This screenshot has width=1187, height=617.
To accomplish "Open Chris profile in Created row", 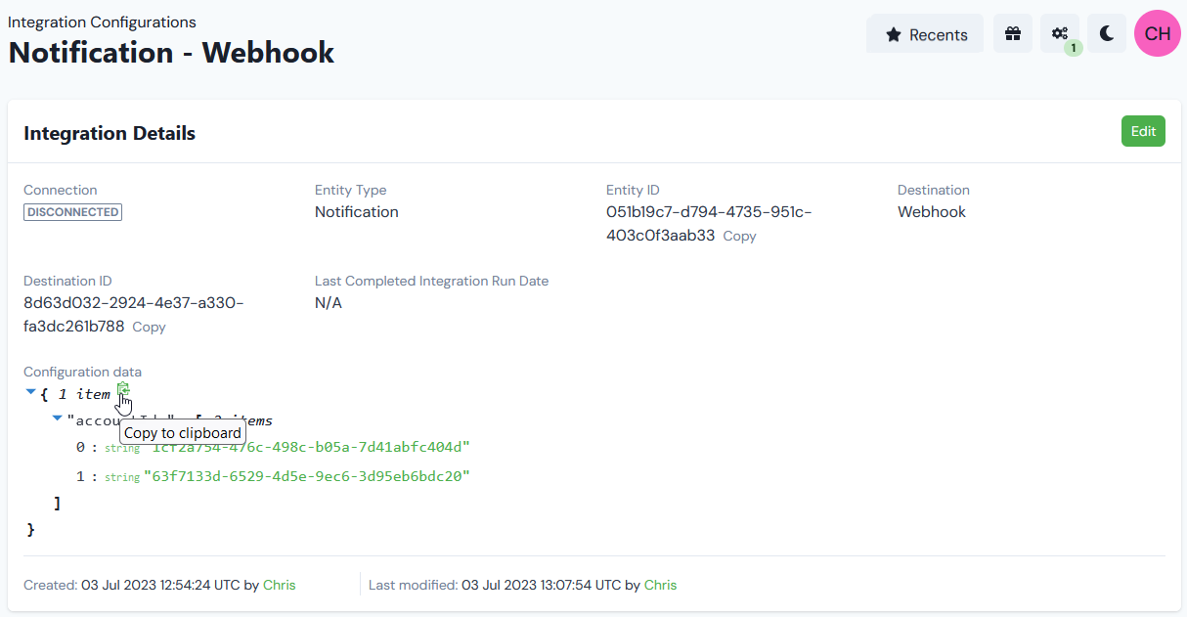I will [x=279, y=585].
